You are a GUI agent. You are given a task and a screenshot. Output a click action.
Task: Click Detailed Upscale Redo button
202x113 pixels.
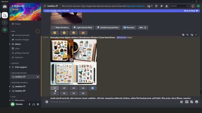point(108,28)
